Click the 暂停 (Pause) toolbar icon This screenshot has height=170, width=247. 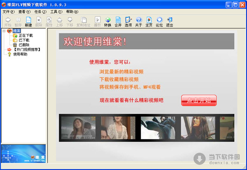point(18,22)
